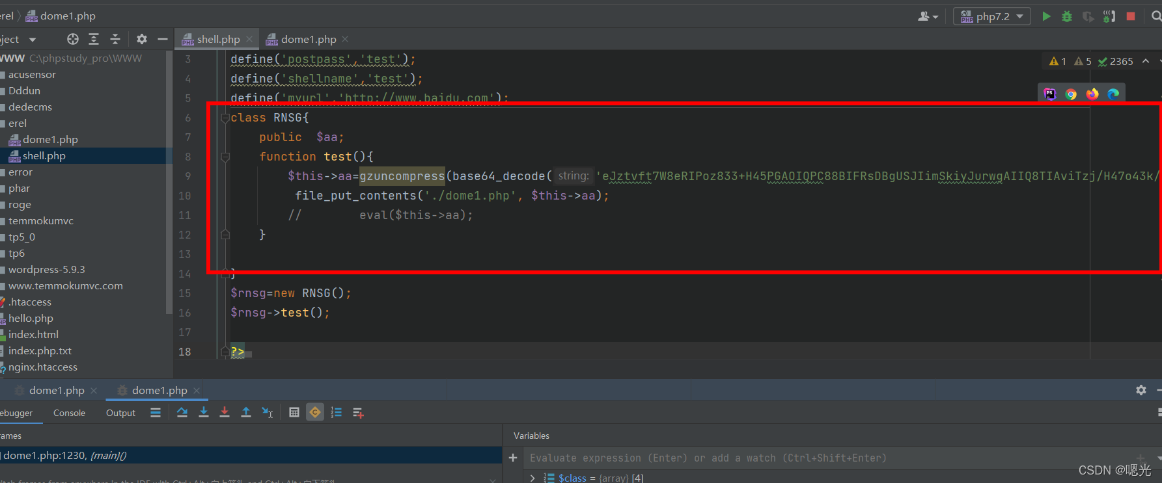Open preview in built-in PhpStorm browser
This screenshot has height=483, width=1162.
point(1049,94)
